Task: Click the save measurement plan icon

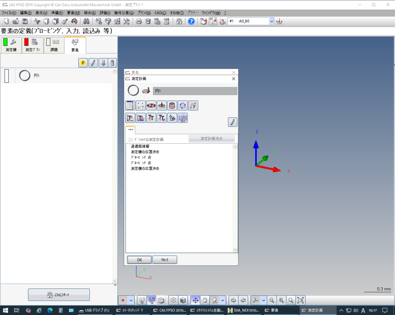Action: [25, 21]
